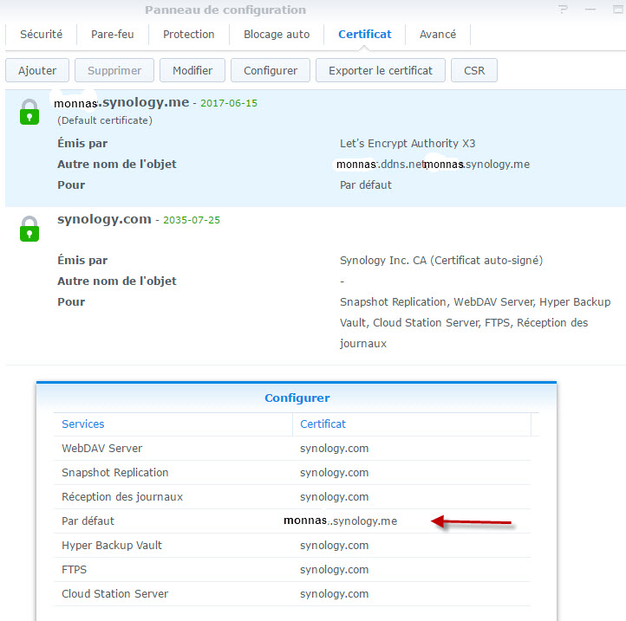
Task: Switch to the Avancé tab
Action: (x=438, y=35)
